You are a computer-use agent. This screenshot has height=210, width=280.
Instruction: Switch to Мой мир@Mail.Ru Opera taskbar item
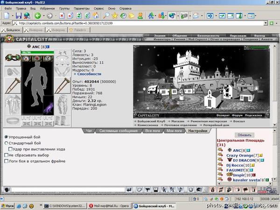pyautogui.click(x=109, y=206)
